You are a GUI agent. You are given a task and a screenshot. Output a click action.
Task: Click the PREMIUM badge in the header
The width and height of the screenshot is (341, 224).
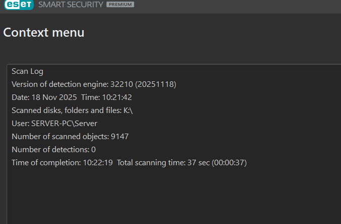point(120,5)
